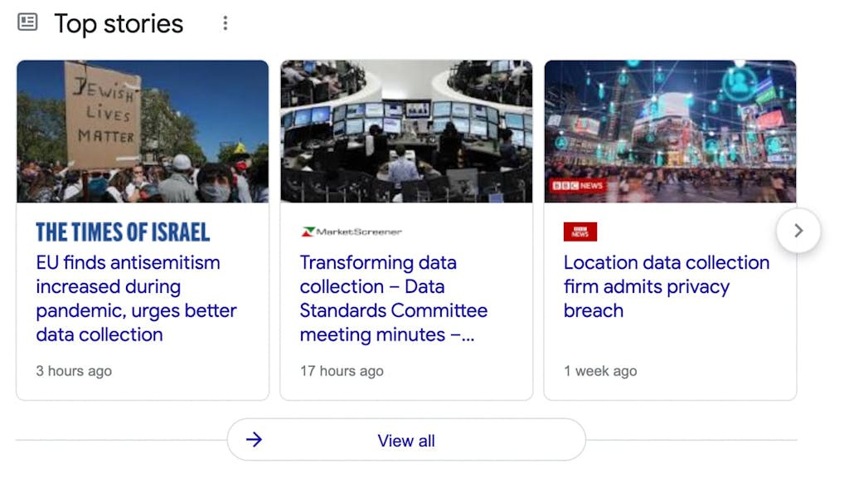Click the trading floor monitors image

click(x=406, y=131)
